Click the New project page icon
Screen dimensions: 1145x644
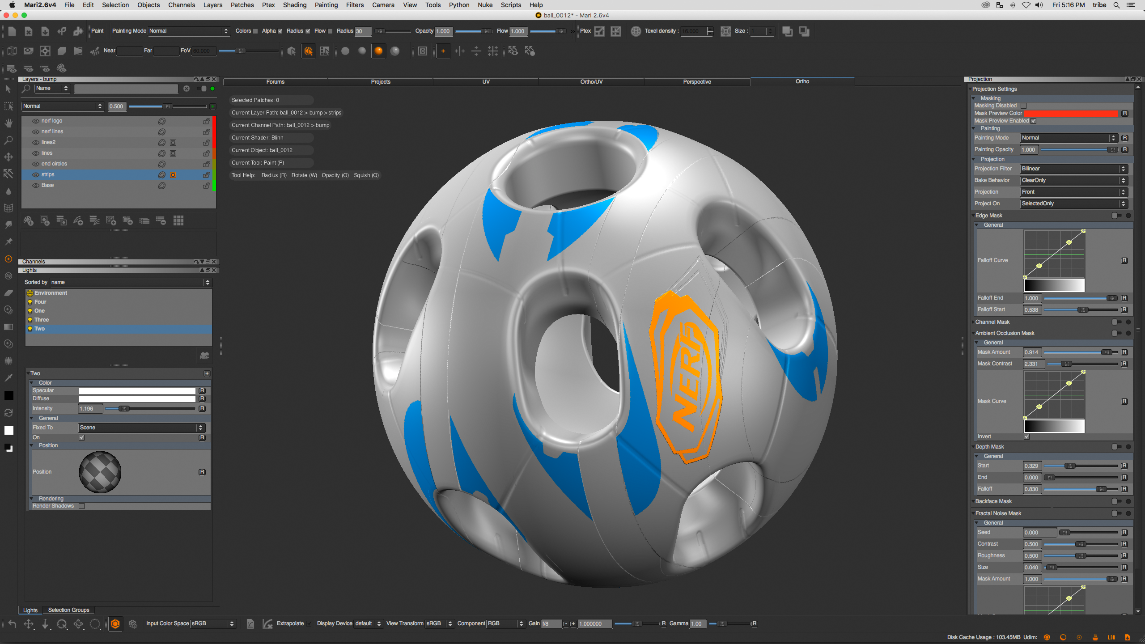(x=12, y=31)
